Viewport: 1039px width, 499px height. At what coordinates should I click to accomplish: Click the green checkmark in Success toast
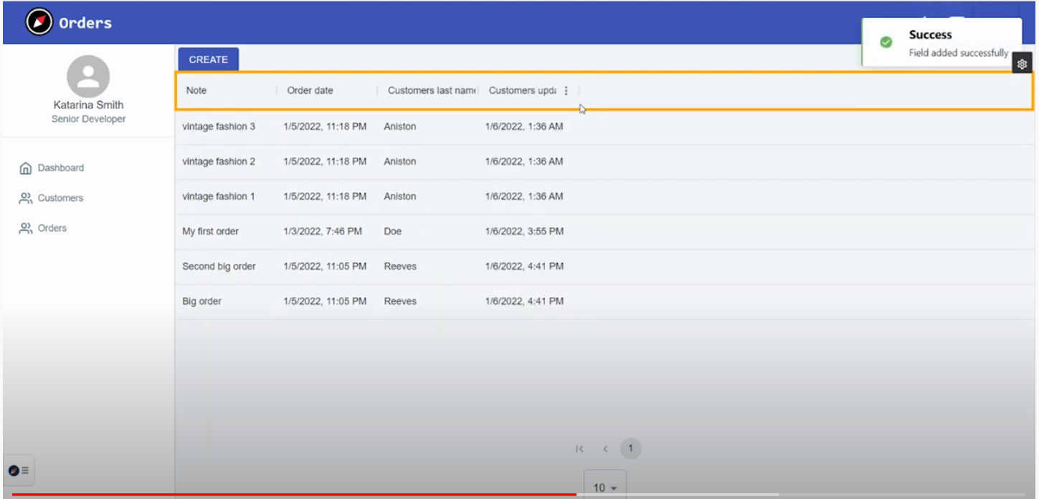[886, 42]
